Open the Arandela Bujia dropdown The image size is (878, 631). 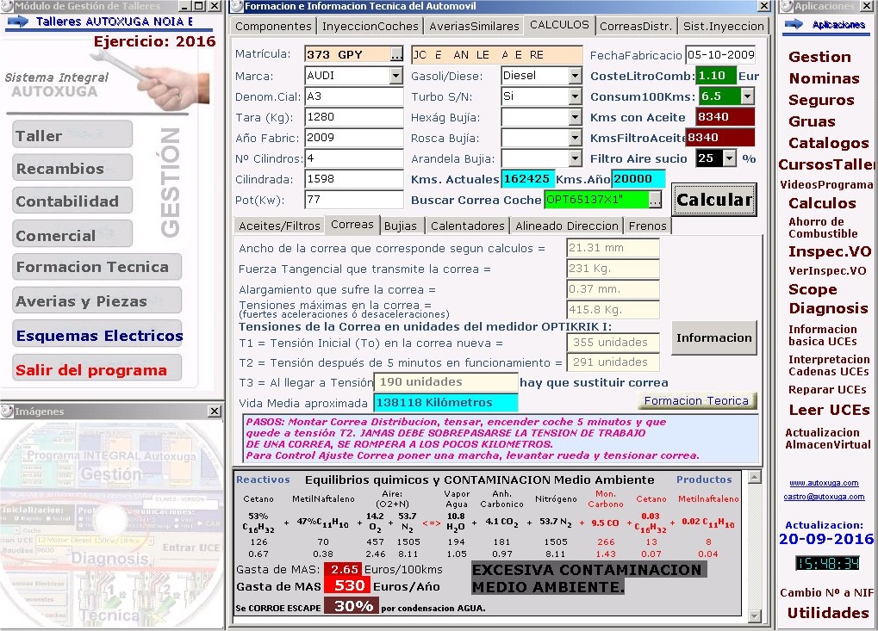[575, 158]
